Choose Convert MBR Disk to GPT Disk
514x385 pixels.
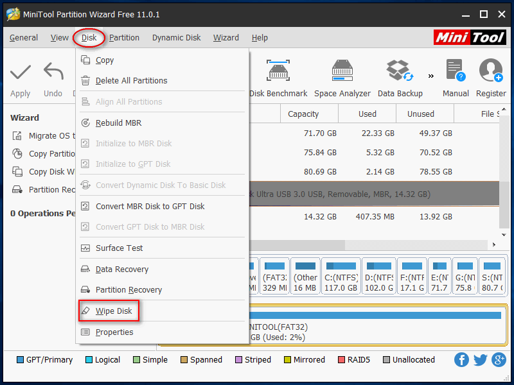click(163, 206)
